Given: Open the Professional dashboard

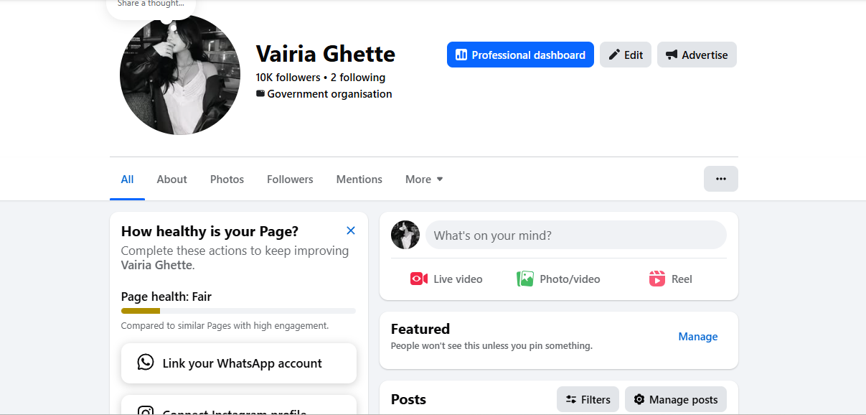Looking at the screenshot, I should [x=520, y=55].
